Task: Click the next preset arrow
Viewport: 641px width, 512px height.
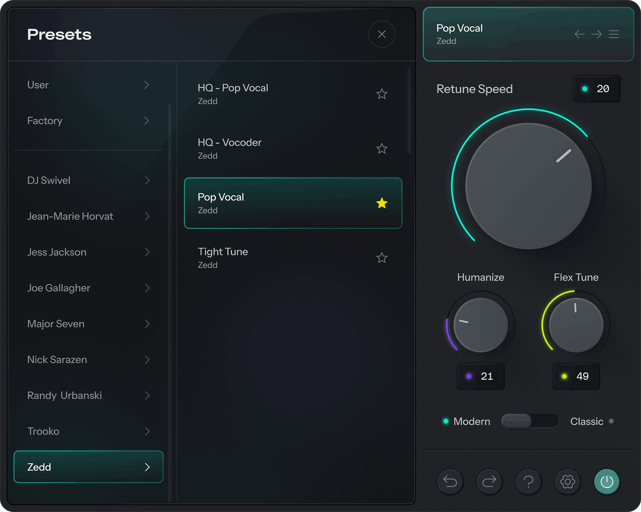Action: [x=597, y=34]
